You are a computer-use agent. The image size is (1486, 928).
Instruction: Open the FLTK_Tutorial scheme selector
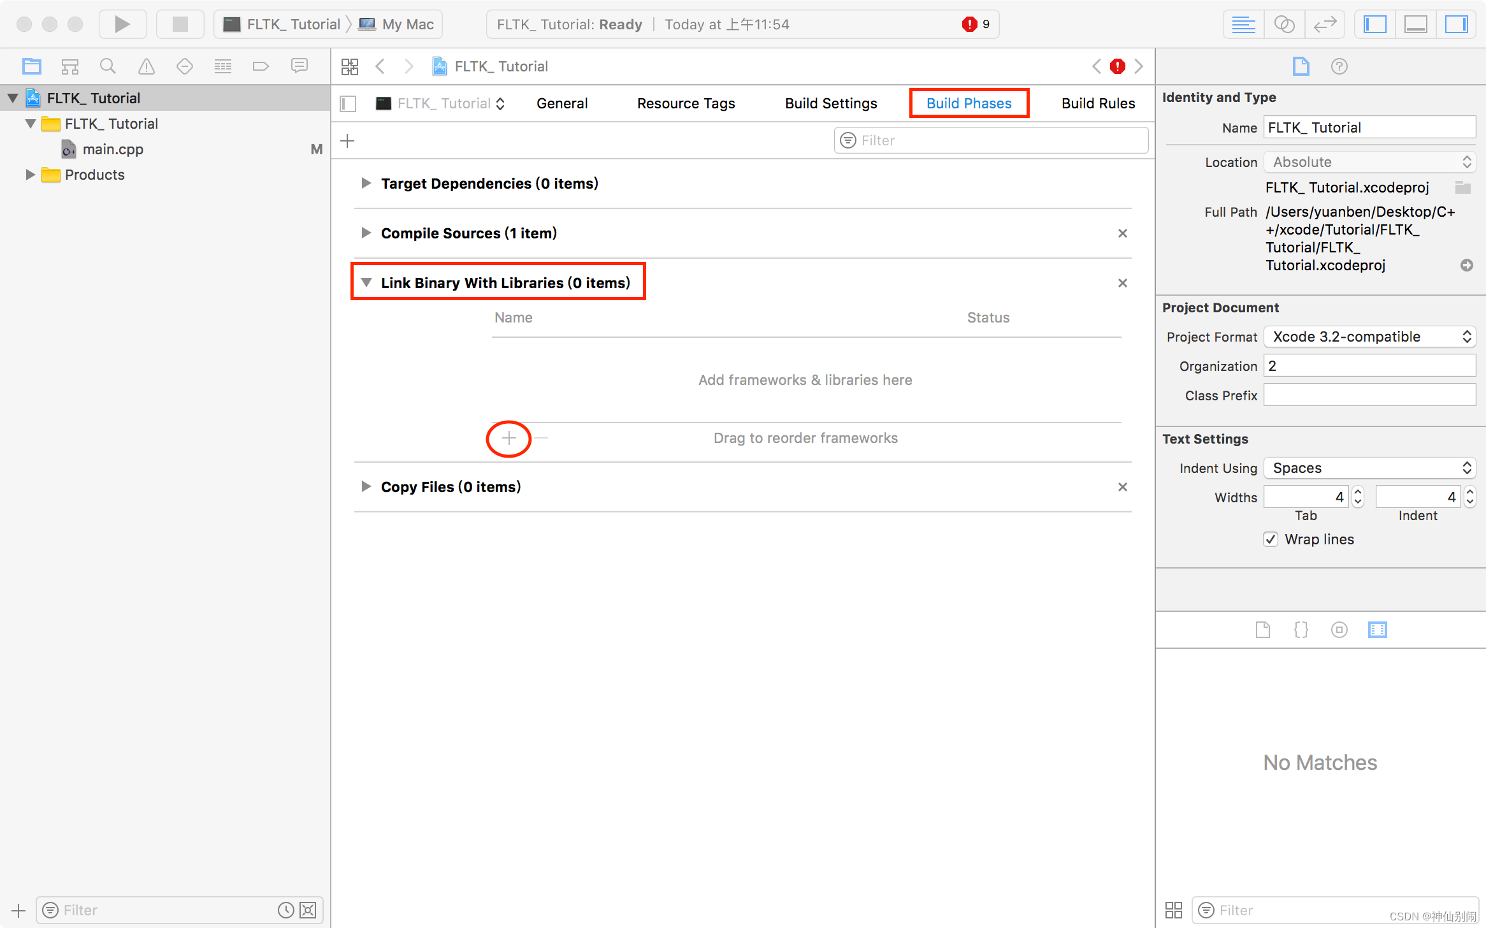282,24
